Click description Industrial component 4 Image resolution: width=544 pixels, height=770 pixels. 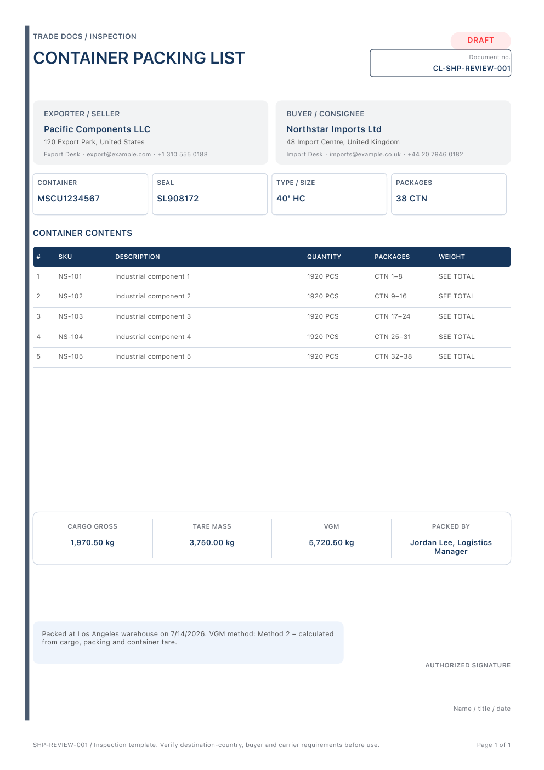153,337
